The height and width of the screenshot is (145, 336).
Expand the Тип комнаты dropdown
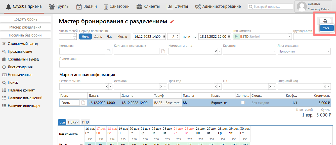290,36
